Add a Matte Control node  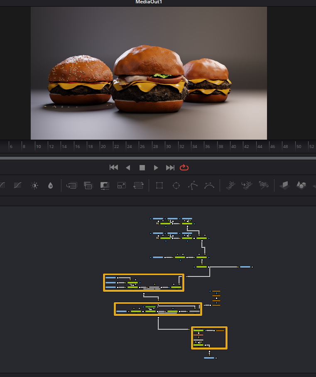(x=105, y=186)
